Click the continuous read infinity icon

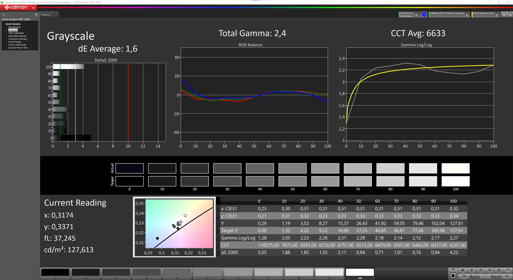point(490,270)
